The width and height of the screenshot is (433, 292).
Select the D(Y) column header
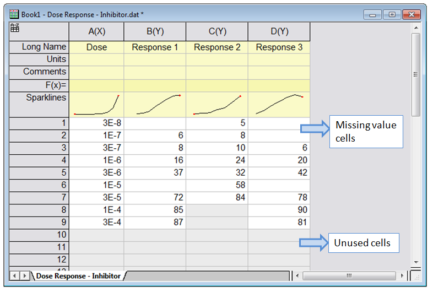coord(279,31)
